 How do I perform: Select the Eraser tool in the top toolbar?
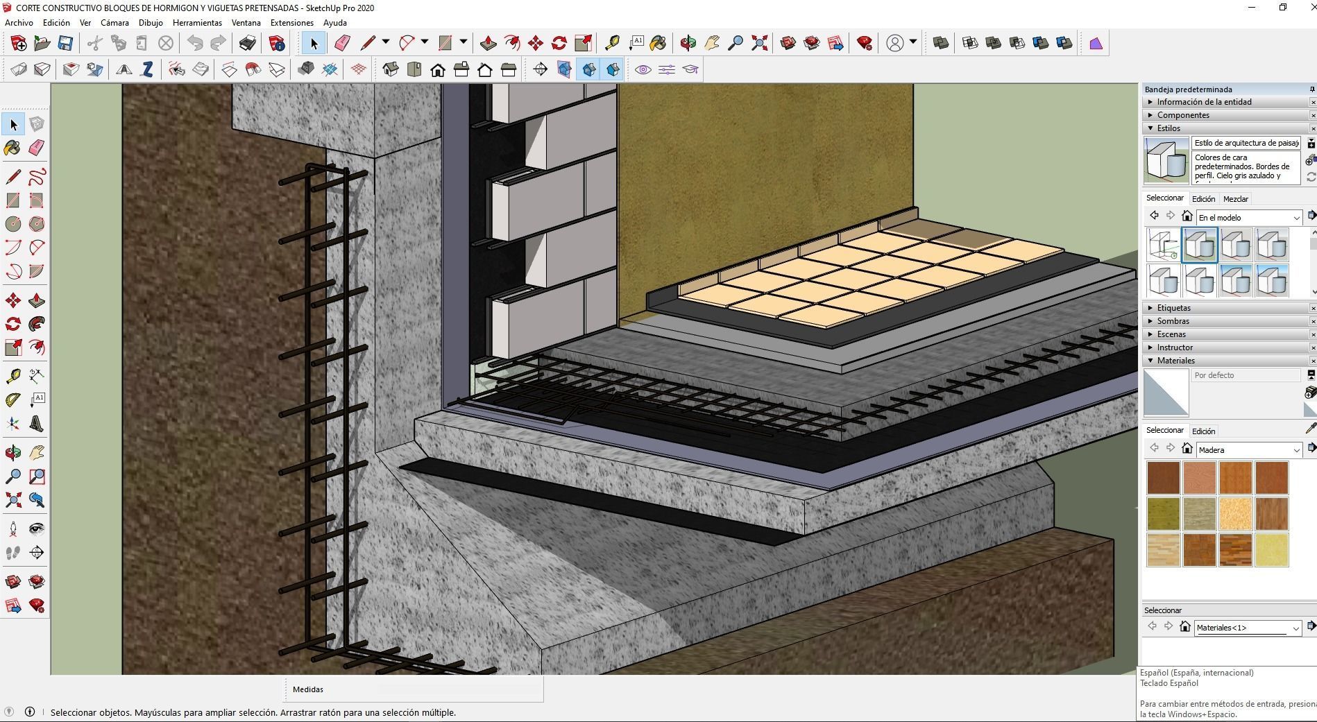tap(342, 43)
